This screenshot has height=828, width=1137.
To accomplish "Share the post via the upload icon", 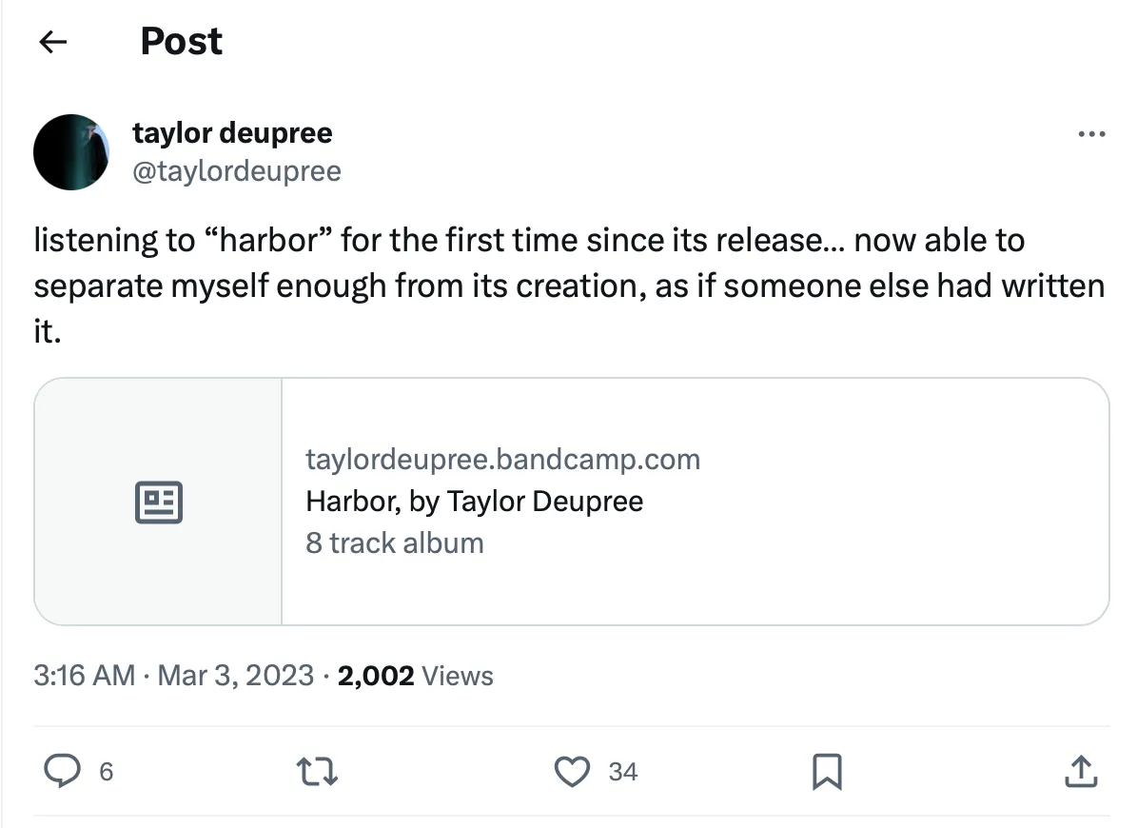I will pos(1081,772).
